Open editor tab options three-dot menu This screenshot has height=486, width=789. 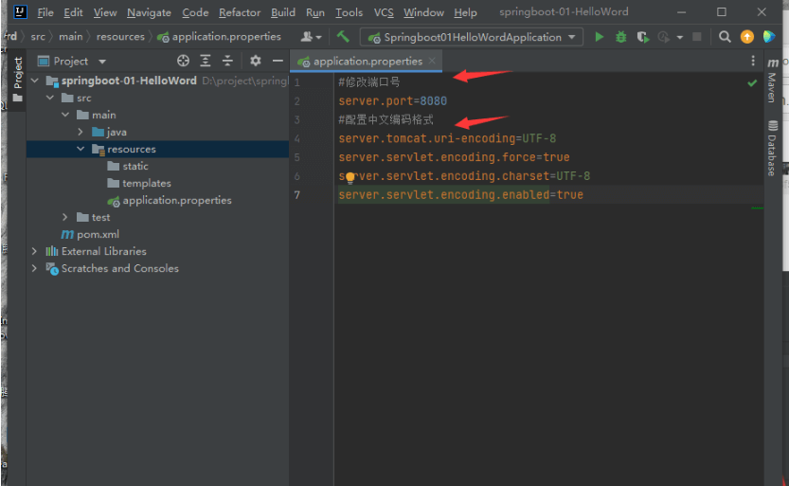(753, 61)
